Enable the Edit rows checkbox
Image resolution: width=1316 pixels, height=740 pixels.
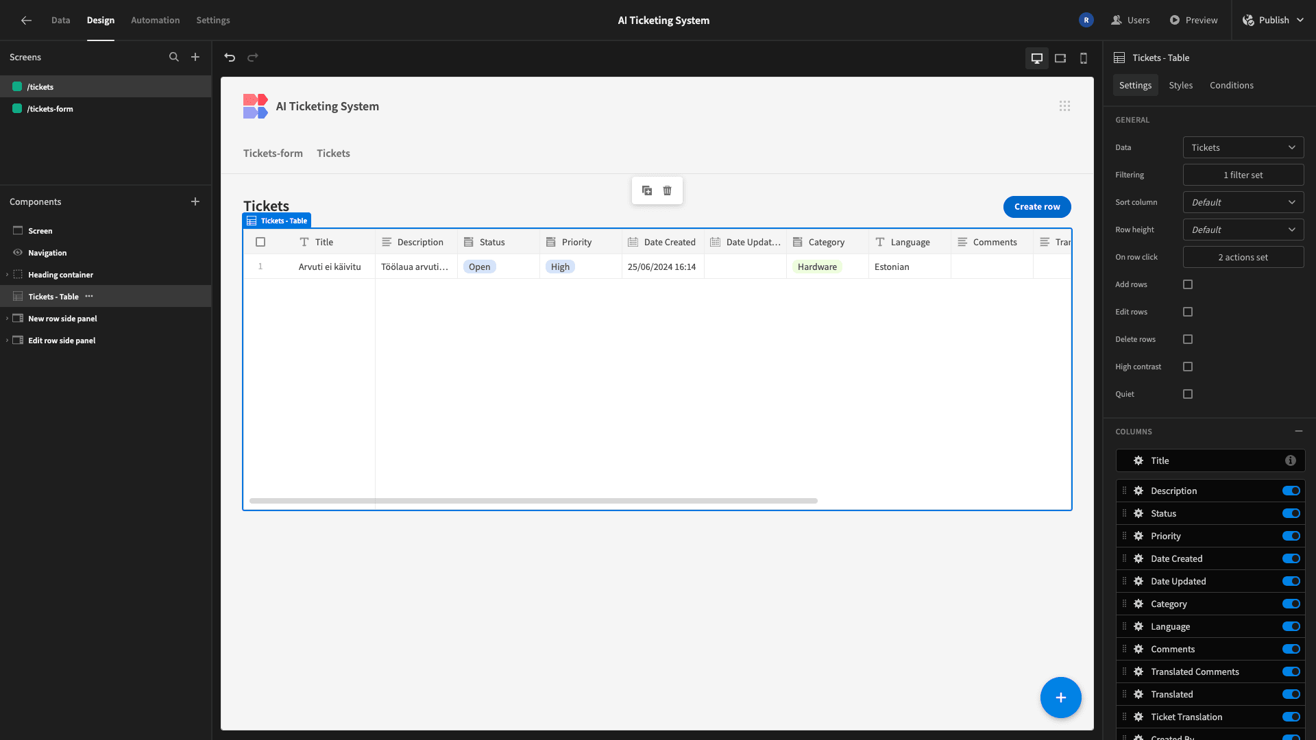pos(1188,312)
